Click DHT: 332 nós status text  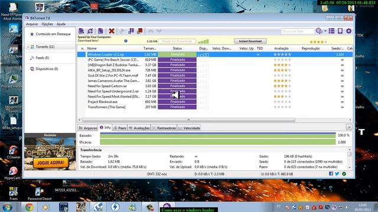tap(157, 174)
